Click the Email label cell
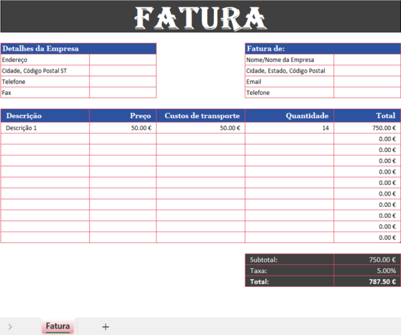Screen dimensions: 401x335 pyautogui.click(x=289, y=81)
